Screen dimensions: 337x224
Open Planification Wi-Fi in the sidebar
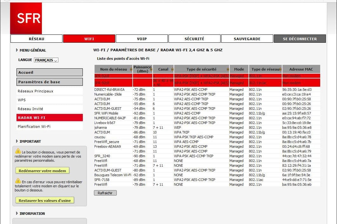coord(34,127)
